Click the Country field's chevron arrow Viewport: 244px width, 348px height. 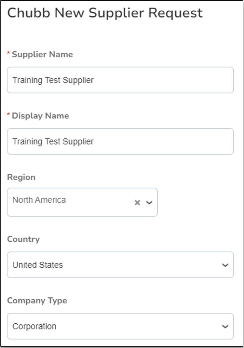click(225, 265)
